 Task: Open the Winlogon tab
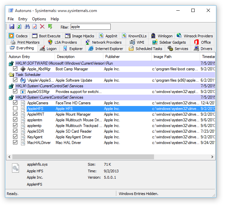click(x=162, y=36)
